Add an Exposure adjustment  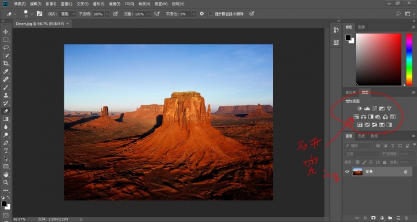(382, 108)
